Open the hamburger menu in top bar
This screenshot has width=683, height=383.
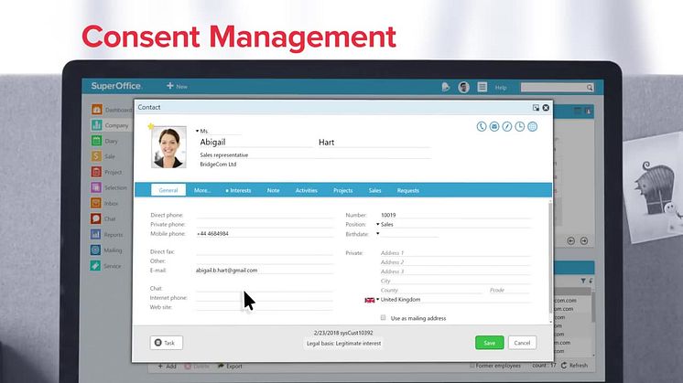click(x=482, y=87)
